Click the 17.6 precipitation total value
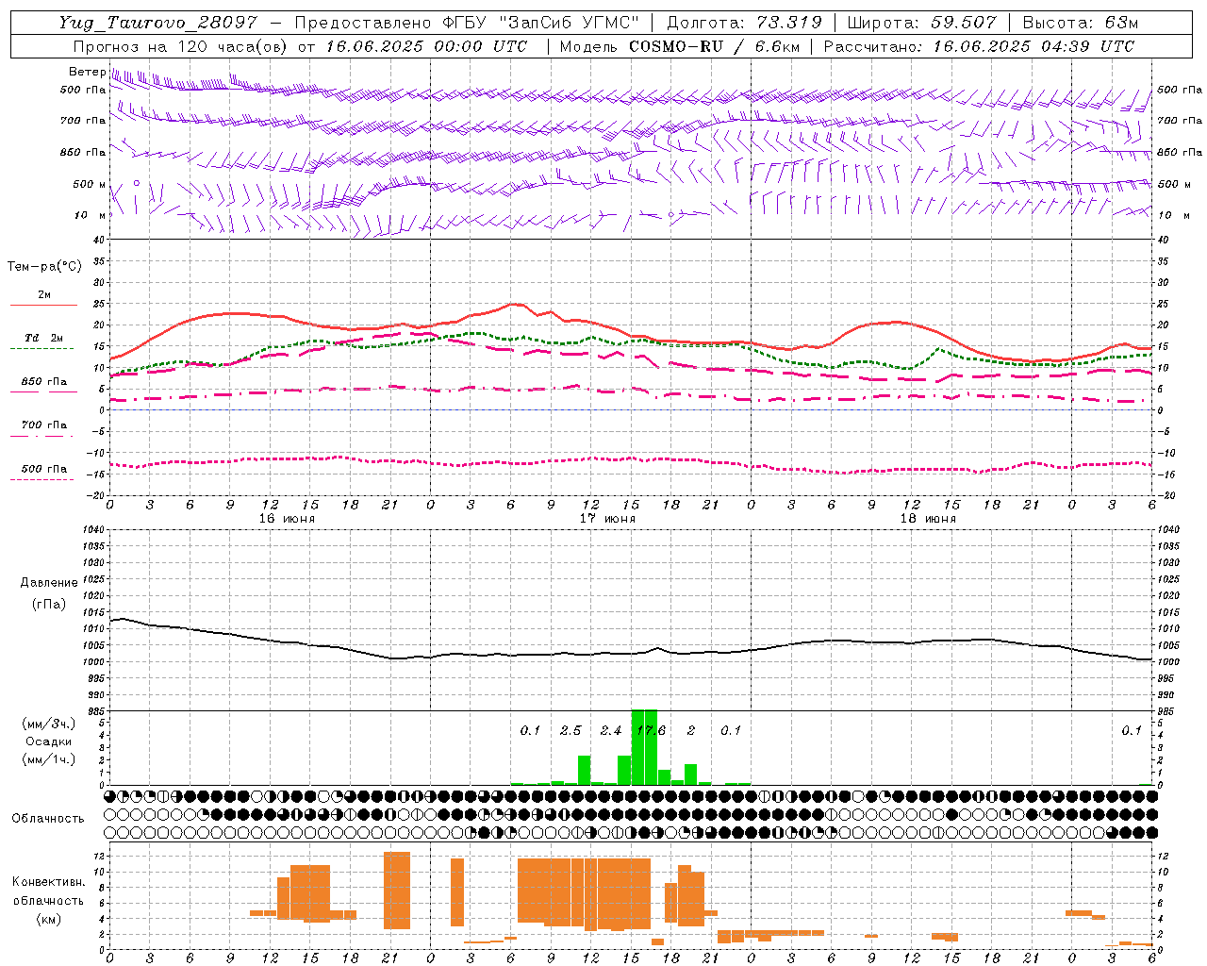 pos(651,731)
